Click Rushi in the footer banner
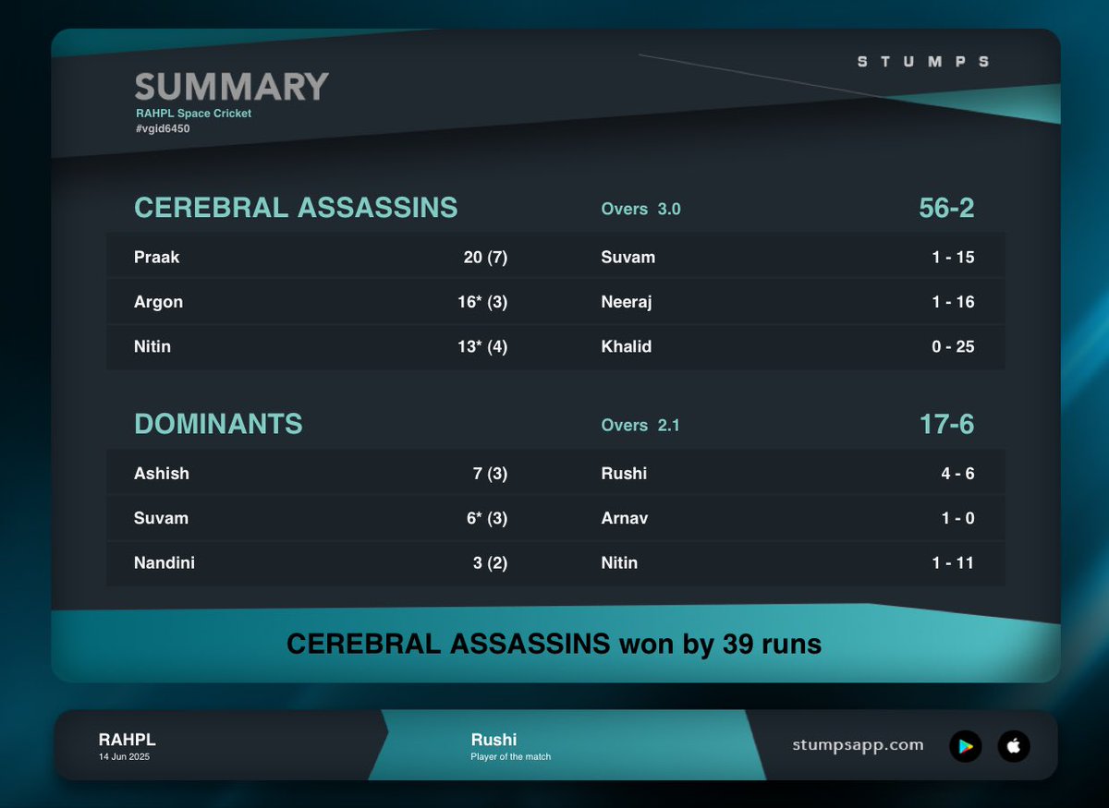Screen dimensions: 1109x808 494,740
